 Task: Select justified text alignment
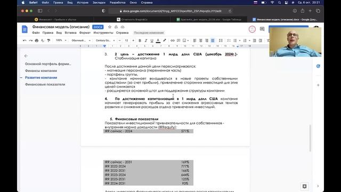[213, 41]
